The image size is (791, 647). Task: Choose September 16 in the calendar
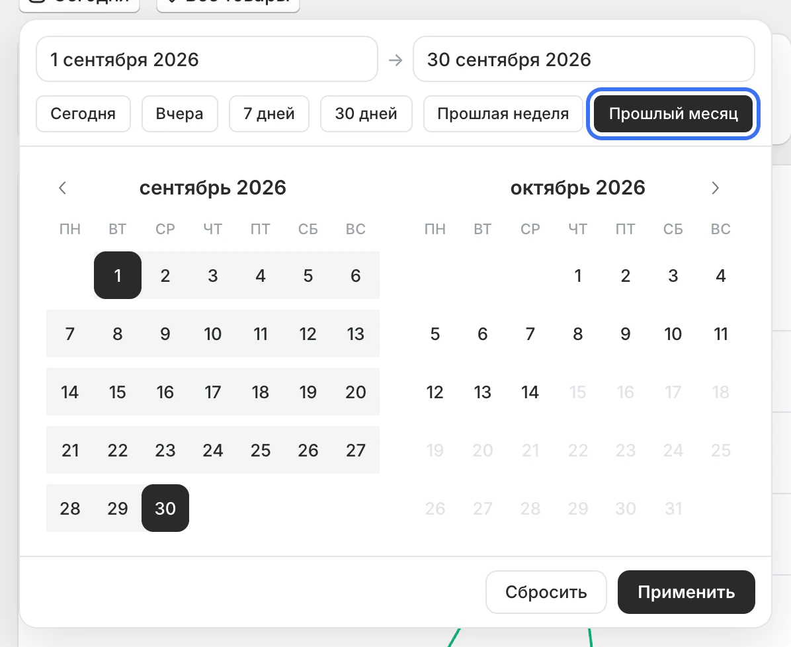point(165,392)
